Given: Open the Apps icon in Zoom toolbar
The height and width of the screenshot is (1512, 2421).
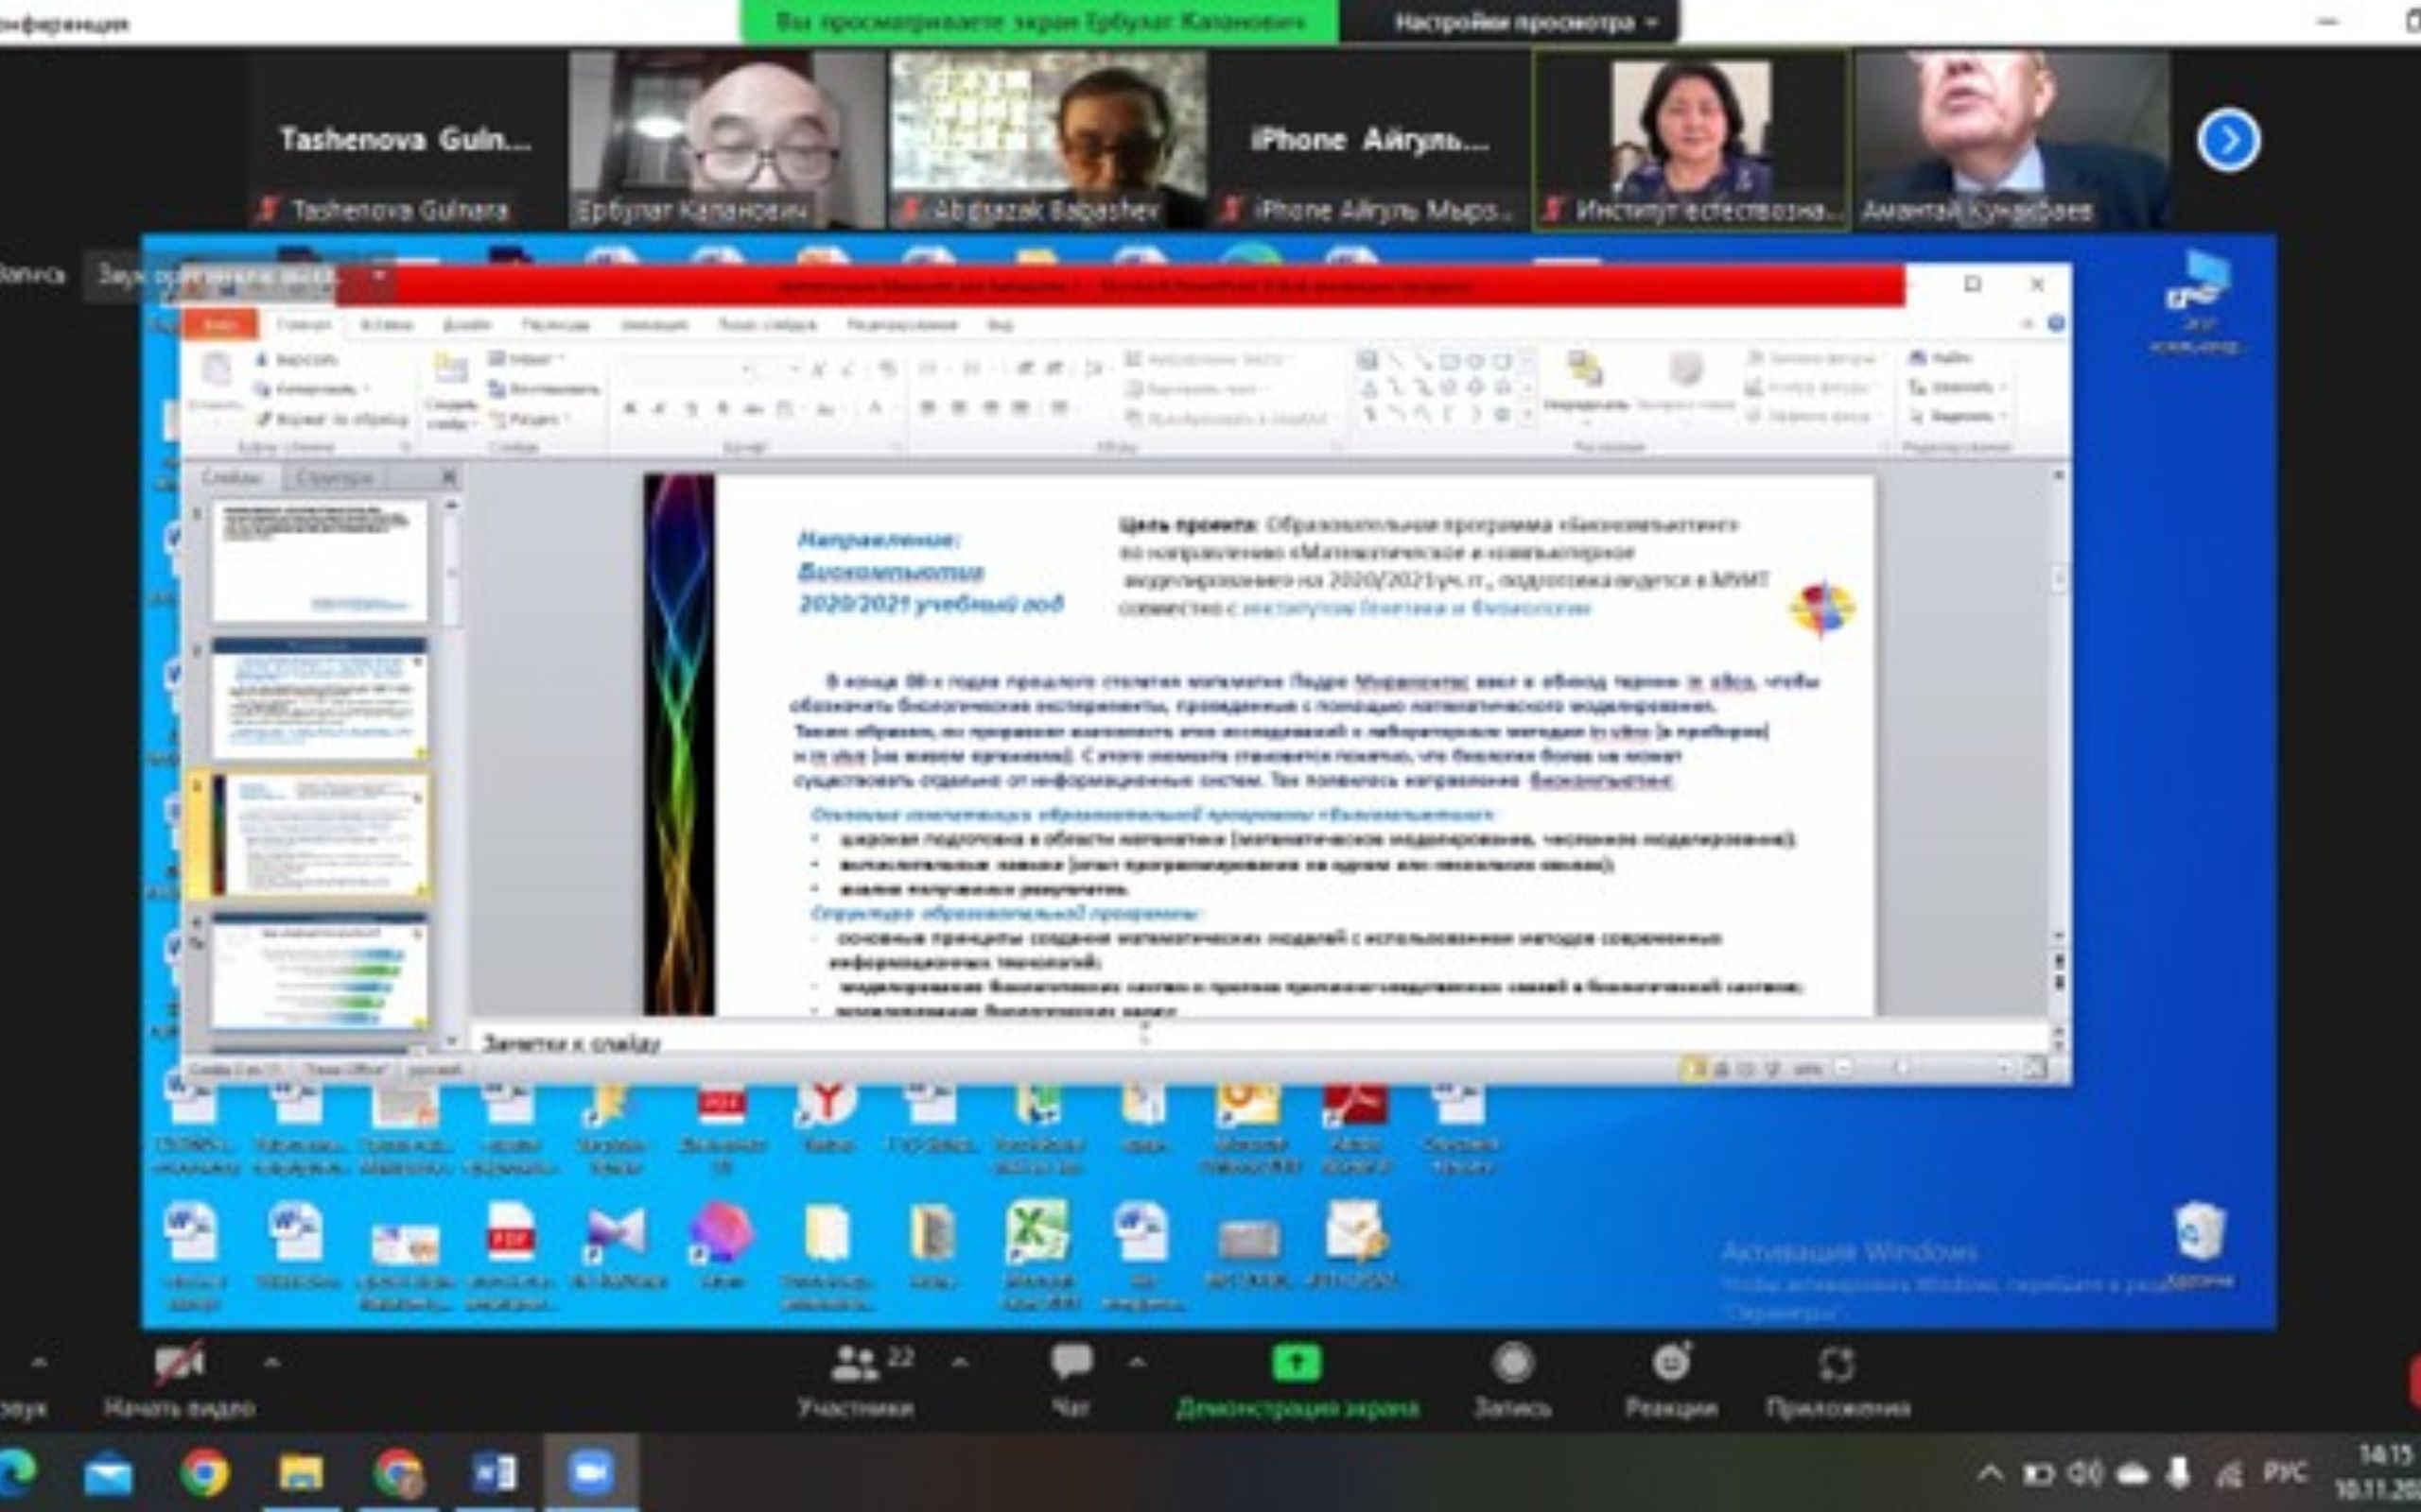Looking at the screenshot, I should coord(1837,1362).
